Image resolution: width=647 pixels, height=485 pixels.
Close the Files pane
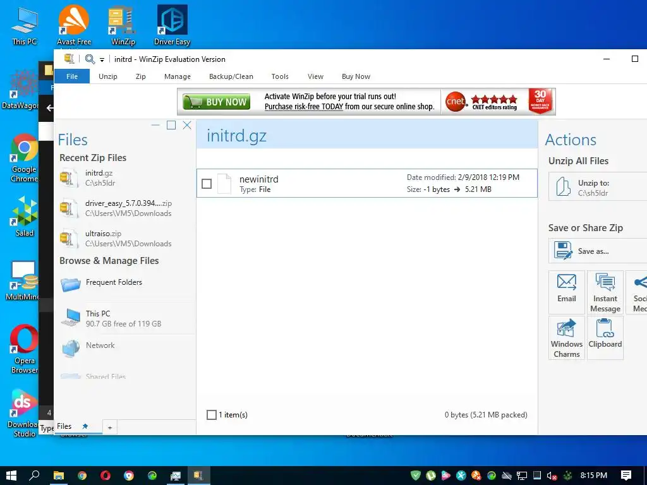[x=187, y=125]
